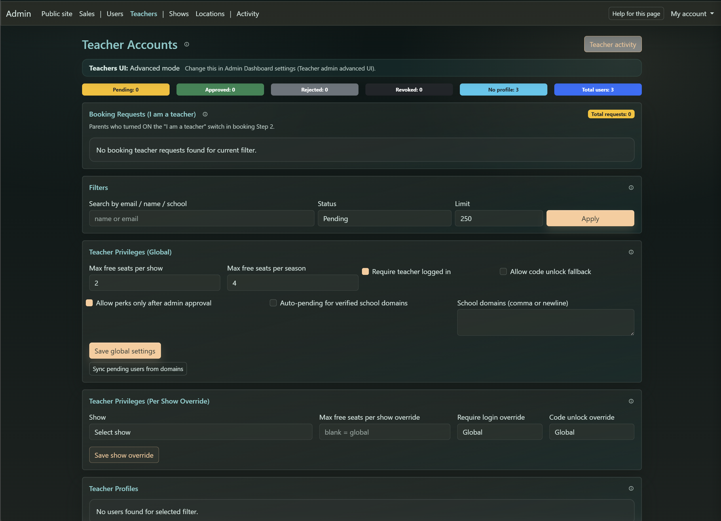Viewport: 721px width, 521px height.
Task: Click the Per Show Override section info icon
Action: pos(631,401)
